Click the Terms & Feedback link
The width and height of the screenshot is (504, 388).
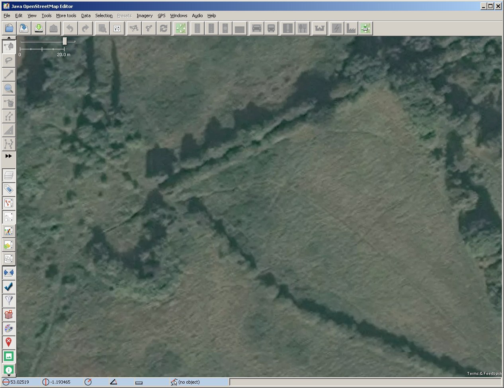(x=484, y=373)
